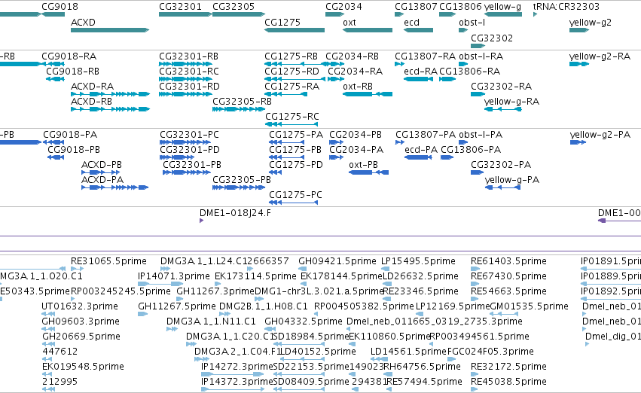Open the DME1-018J24.F feature label
The image size is (641, 393).
[235, 213]
